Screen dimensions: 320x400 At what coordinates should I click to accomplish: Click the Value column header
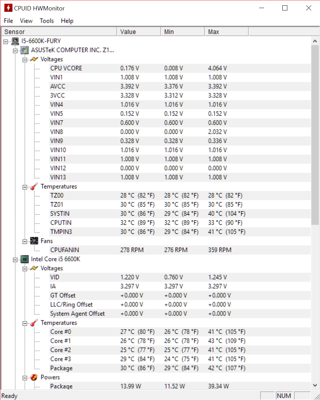click(139, 32)
